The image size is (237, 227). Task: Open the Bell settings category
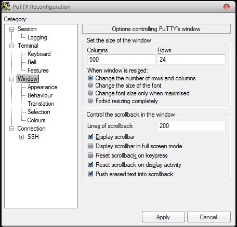(x=32, y=62)
